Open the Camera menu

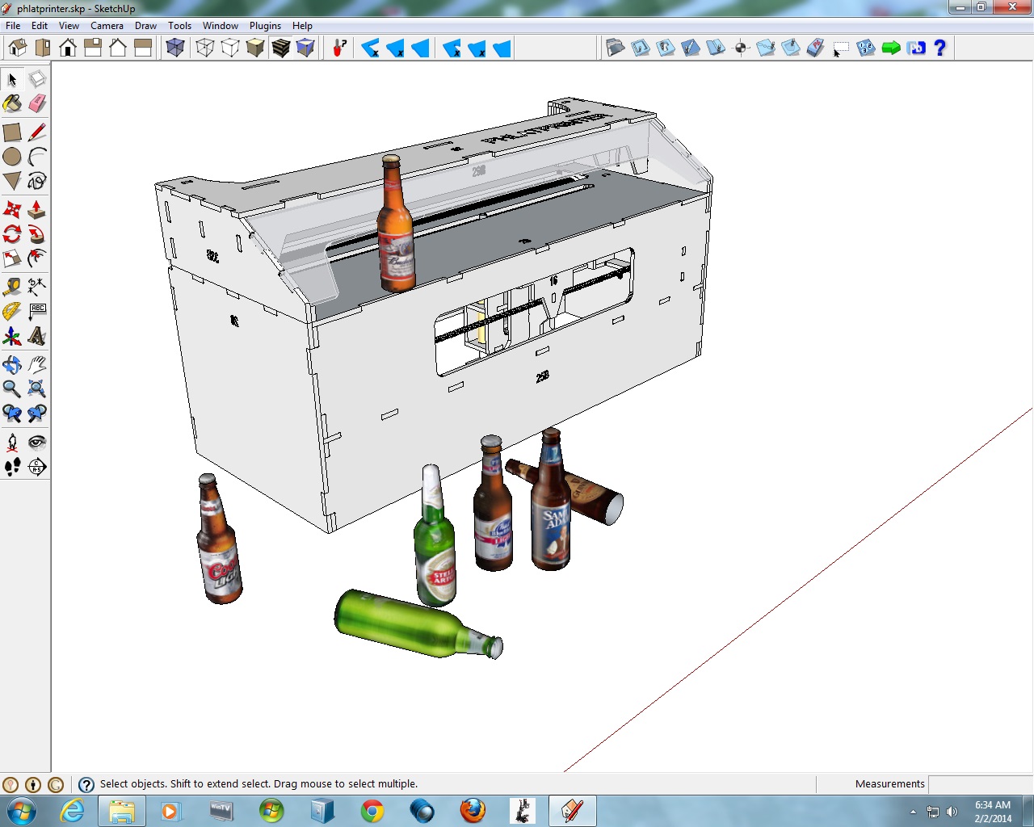107,26
